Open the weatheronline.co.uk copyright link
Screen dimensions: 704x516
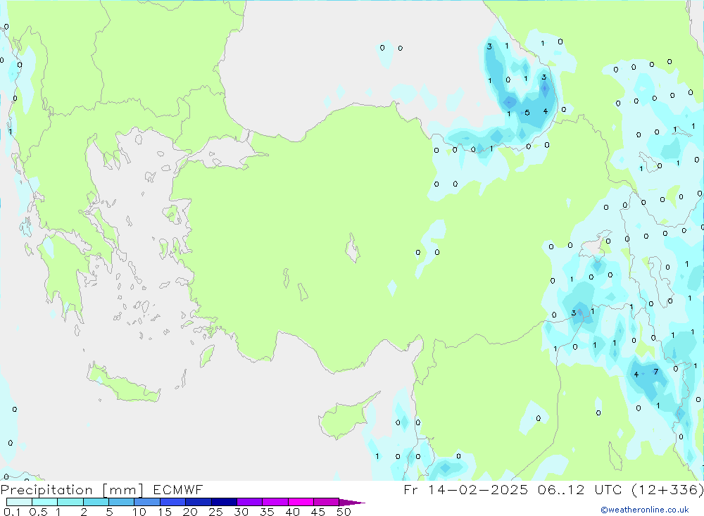click(644, 510)
